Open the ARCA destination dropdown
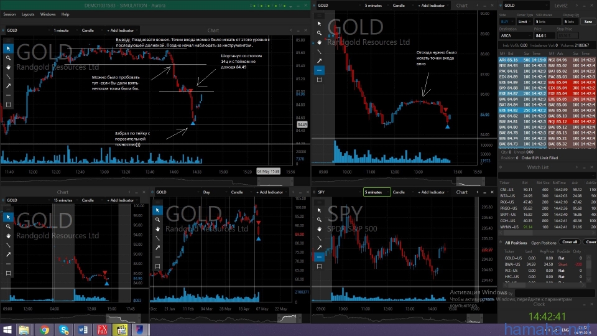 tap(516, 35)
